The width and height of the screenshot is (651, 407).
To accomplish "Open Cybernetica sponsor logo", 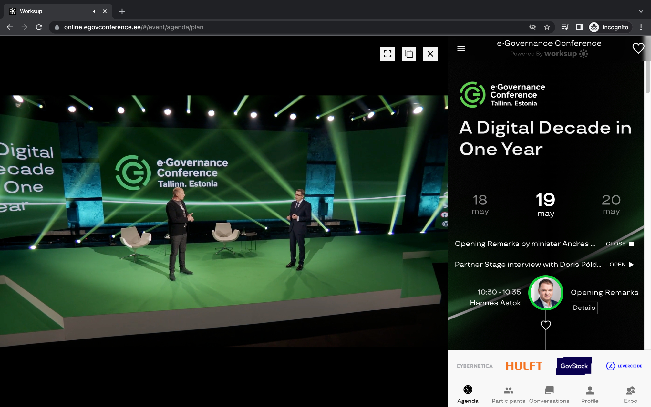I will 474,366.
